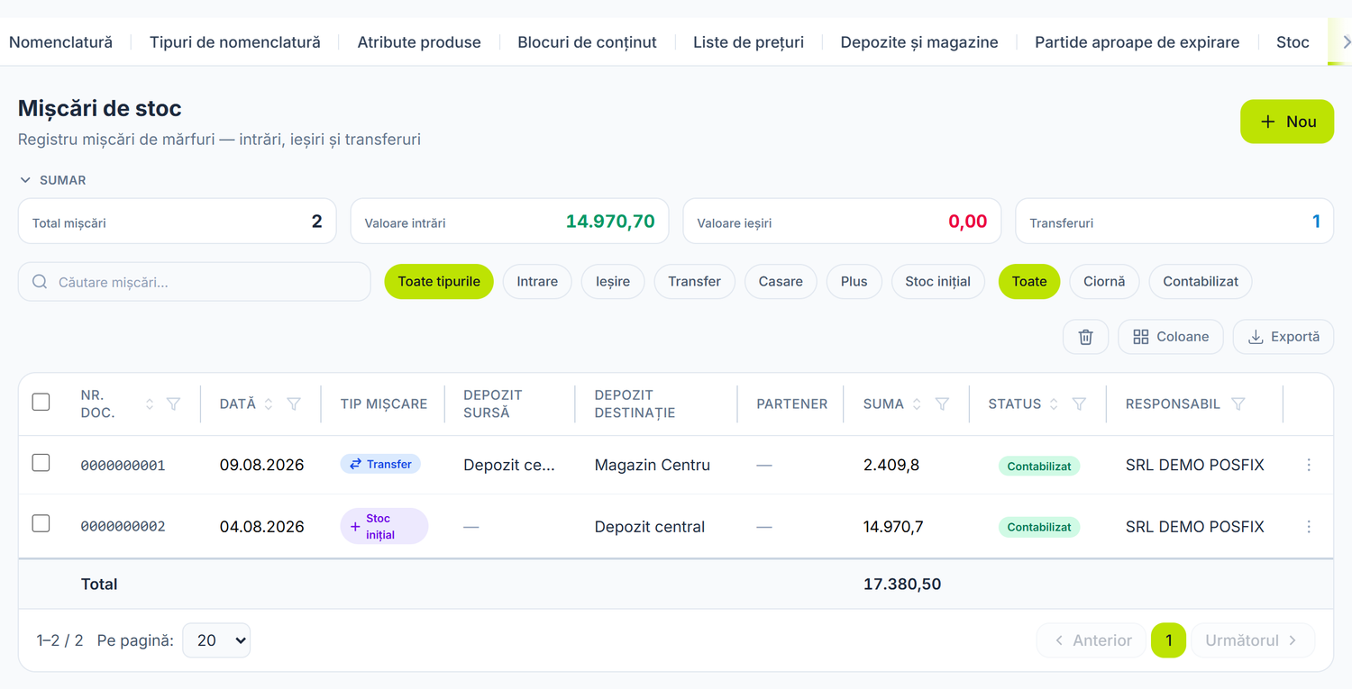1352x689 pixels.
Task: Switch to Tipuri de nomenclatură tab
Action: coord(235,42)
